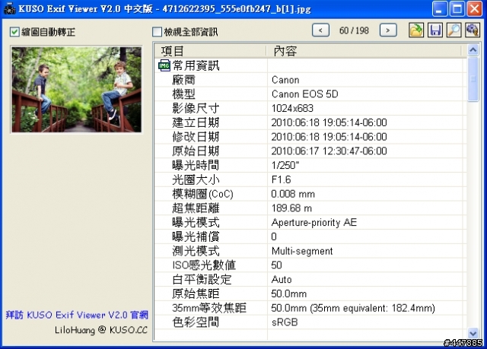The width and height of the screenshot is (487, 349).
Task: Select the 廠商 row label
Action: [184, 80]
